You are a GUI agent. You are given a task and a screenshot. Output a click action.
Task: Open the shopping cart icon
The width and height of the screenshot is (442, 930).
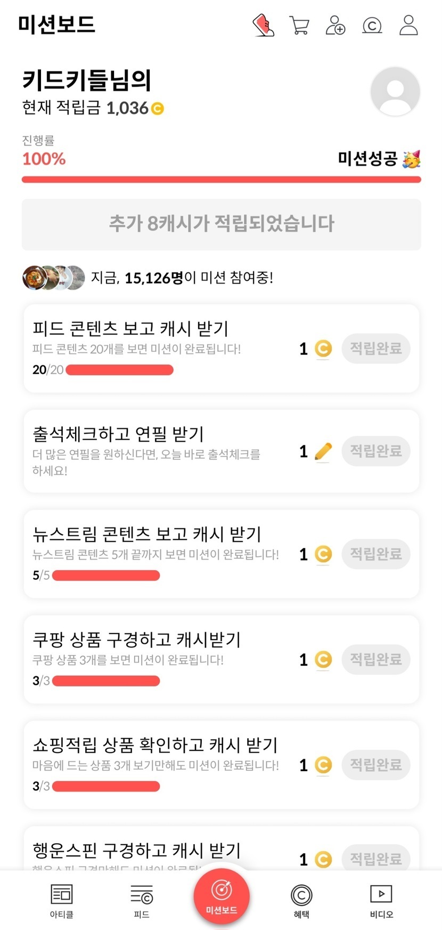tap(299, 25)
